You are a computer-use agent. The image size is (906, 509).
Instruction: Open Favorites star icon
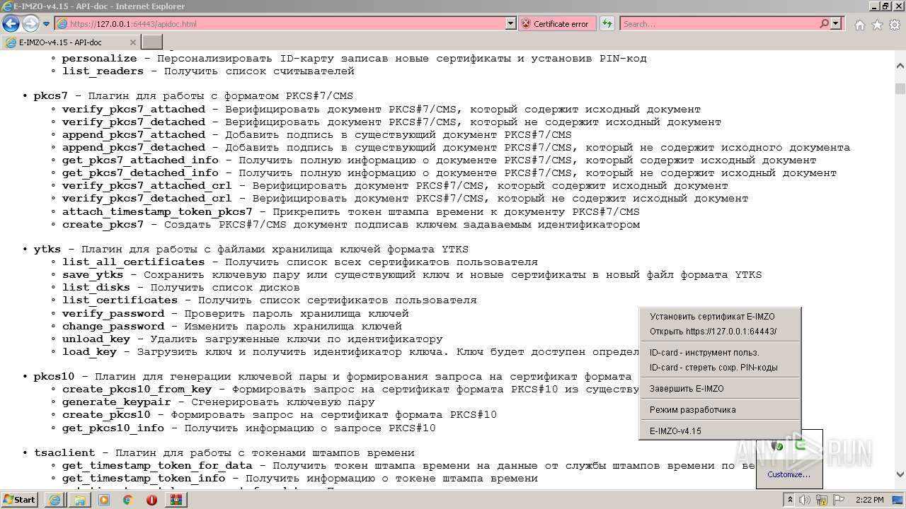coord(877,25)
